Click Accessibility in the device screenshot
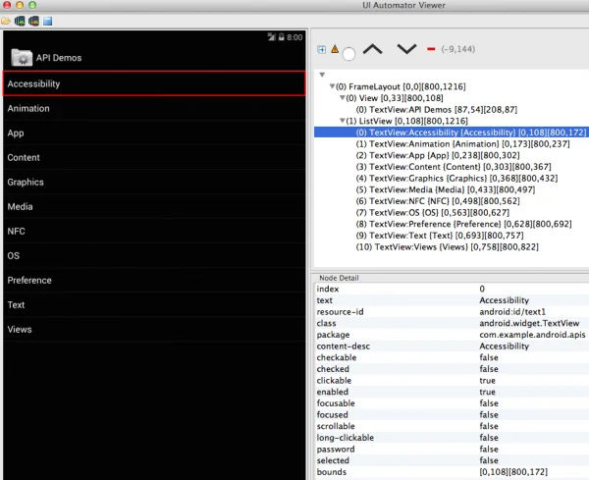 coord(154,83)
